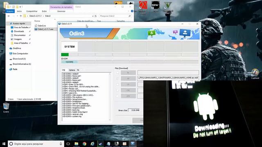Click the Odin3-v3.11.1 breadcrumb in address bar
Image resolution: width=262 pixels, height=147 pixels.
click(35, 16)
